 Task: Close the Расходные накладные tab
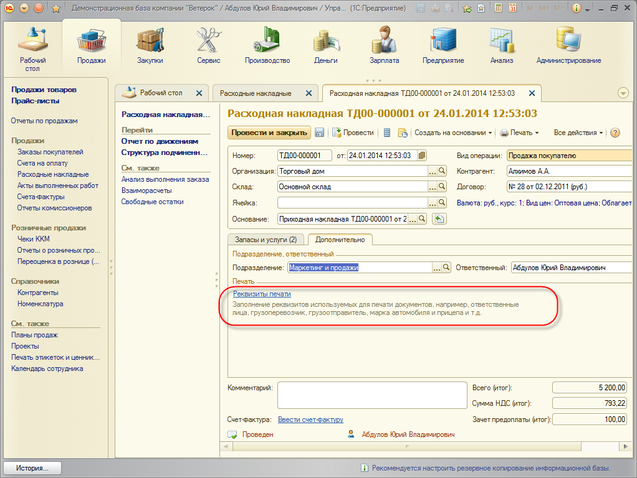[309, 93]
